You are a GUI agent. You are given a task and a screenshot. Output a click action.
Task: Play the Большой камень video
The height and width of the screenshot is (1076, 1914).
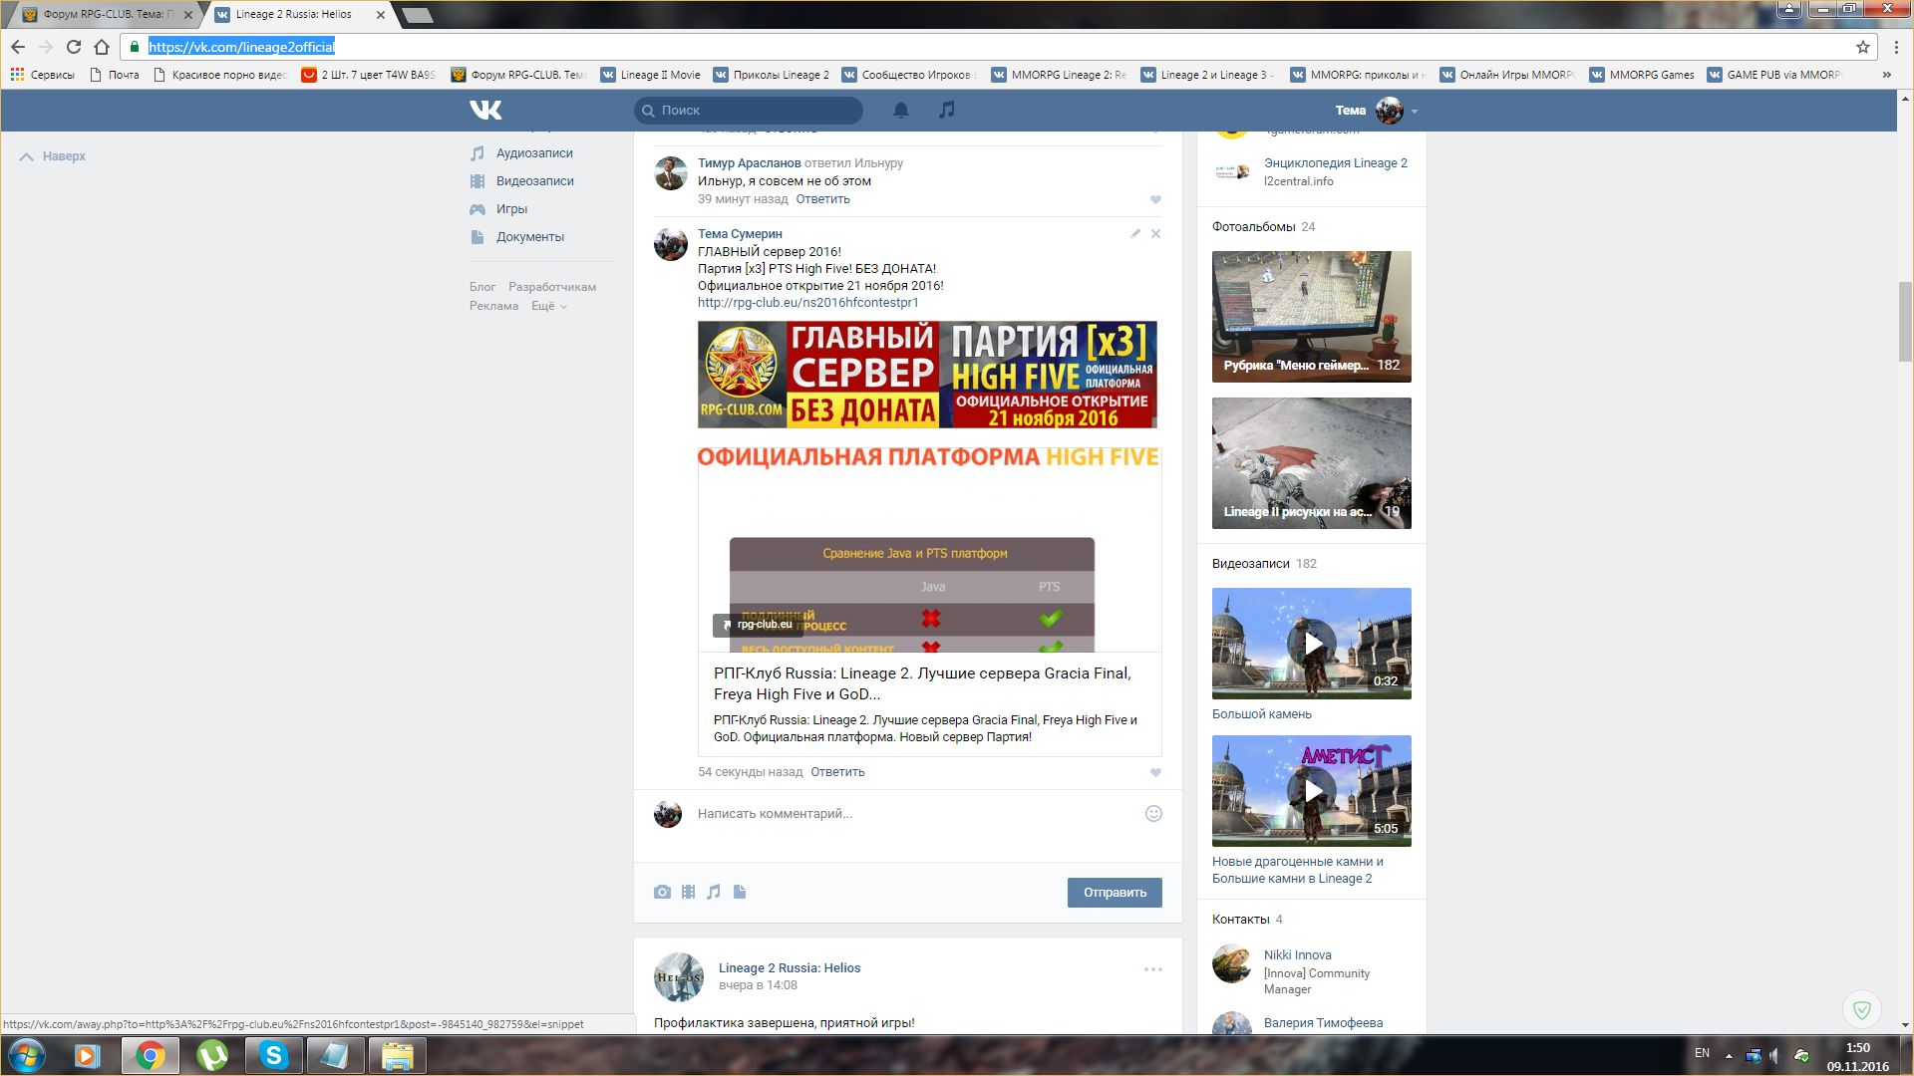tap(1311, 644)
